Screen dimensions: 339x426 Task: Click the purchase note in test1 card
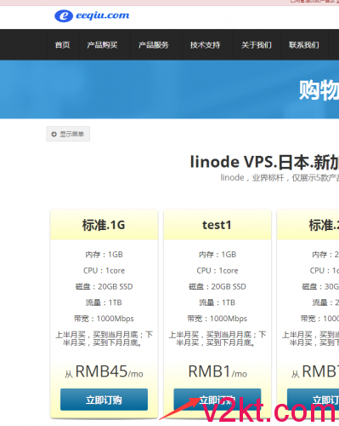pyautogui.click(x=218, y=338)
